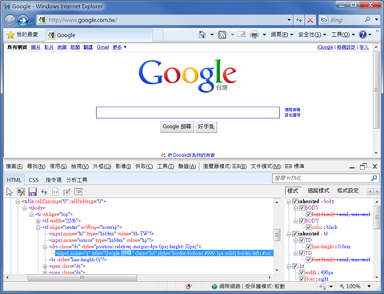Click inside the Google search text box
Viewport: 384px width, 294px height.
[188, 112]
